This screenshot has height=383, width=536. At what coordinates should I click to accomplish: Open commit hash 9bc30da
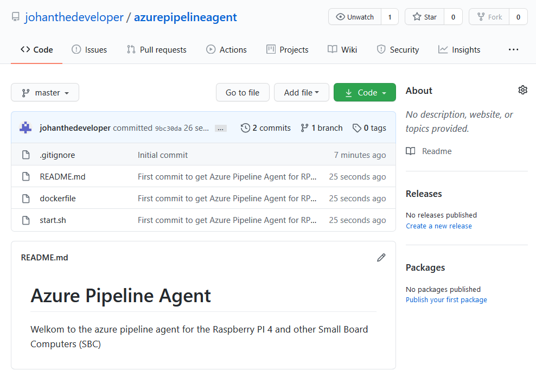click(x=168, y=129)
